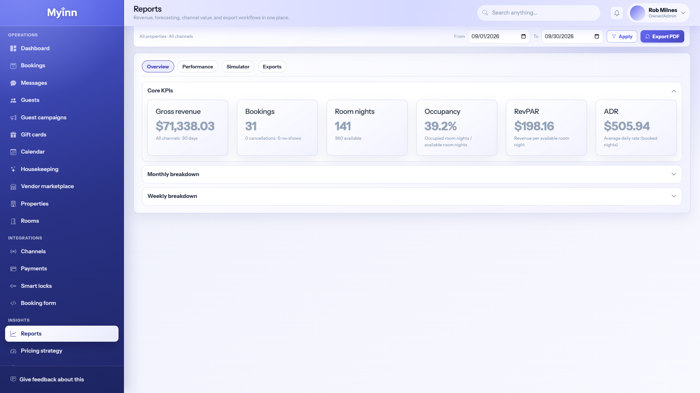700x393 pixels.
Task: Click the Channels broadcast icon
Action: [x=13, y=251]
